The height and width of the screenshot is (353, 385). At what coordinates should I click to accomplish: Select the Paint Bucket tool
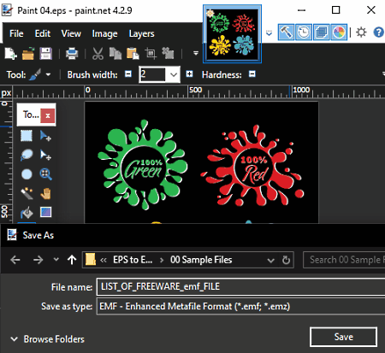[27, 212]
